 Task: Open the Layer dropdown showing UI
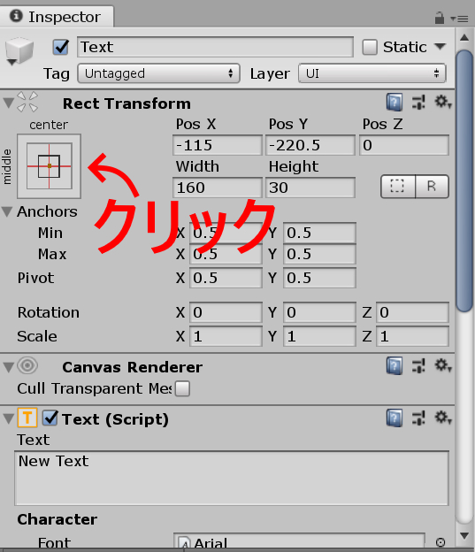372,73
